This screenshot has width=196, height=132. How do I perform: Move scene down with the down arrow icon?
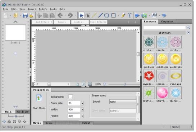25,121
